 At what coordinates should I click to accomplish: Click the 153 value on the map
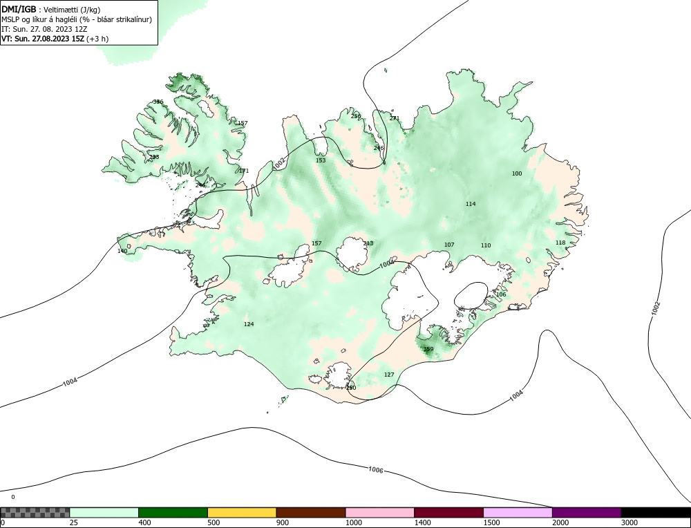(321, 160)
